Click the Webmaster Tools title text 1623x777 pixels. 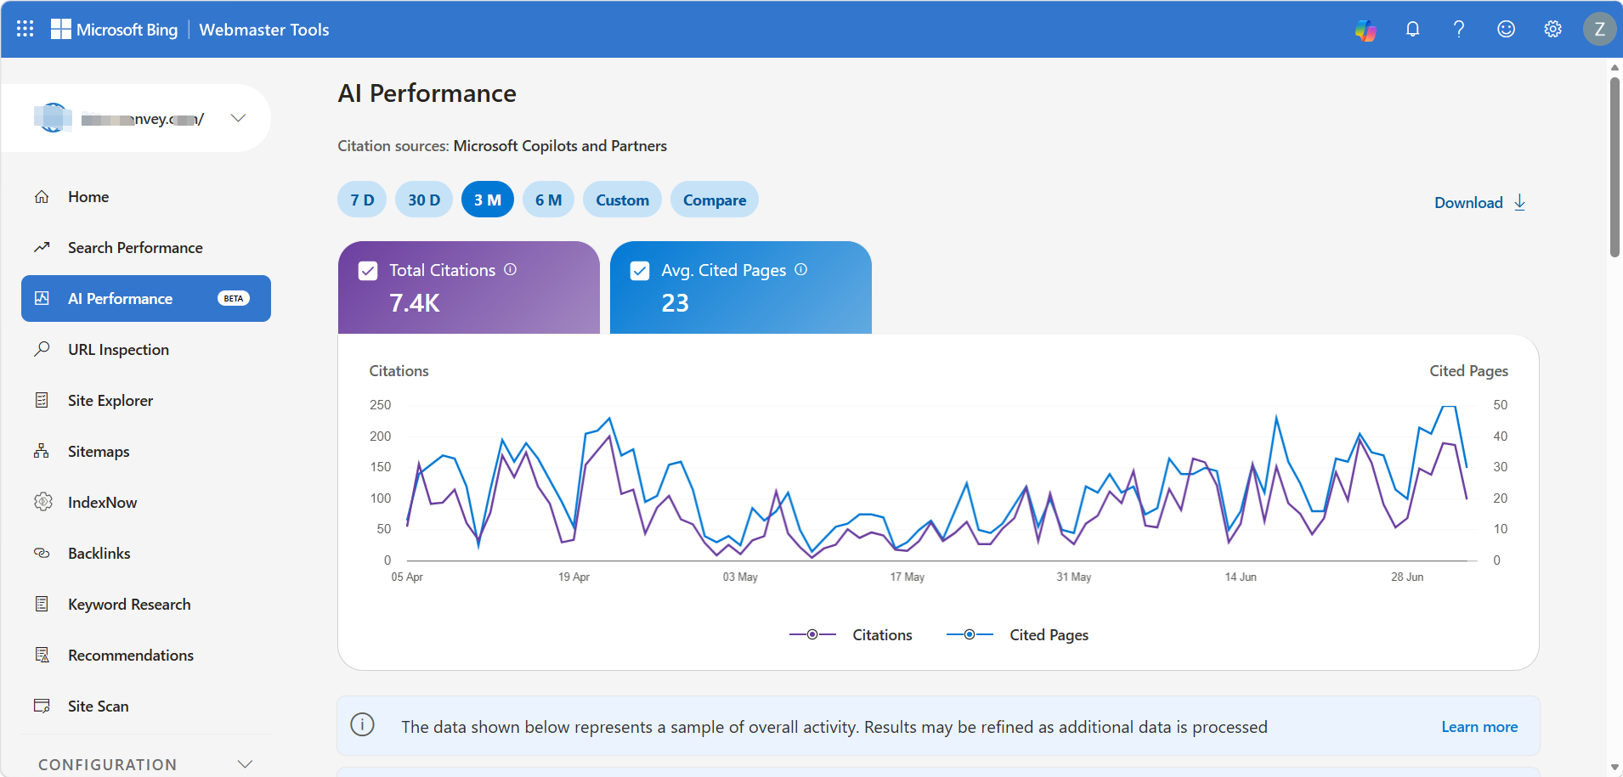(264, 30)
